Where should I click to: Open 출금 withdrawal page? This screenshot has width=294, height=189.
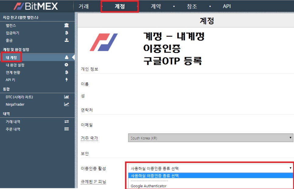(x=9, y=40)
